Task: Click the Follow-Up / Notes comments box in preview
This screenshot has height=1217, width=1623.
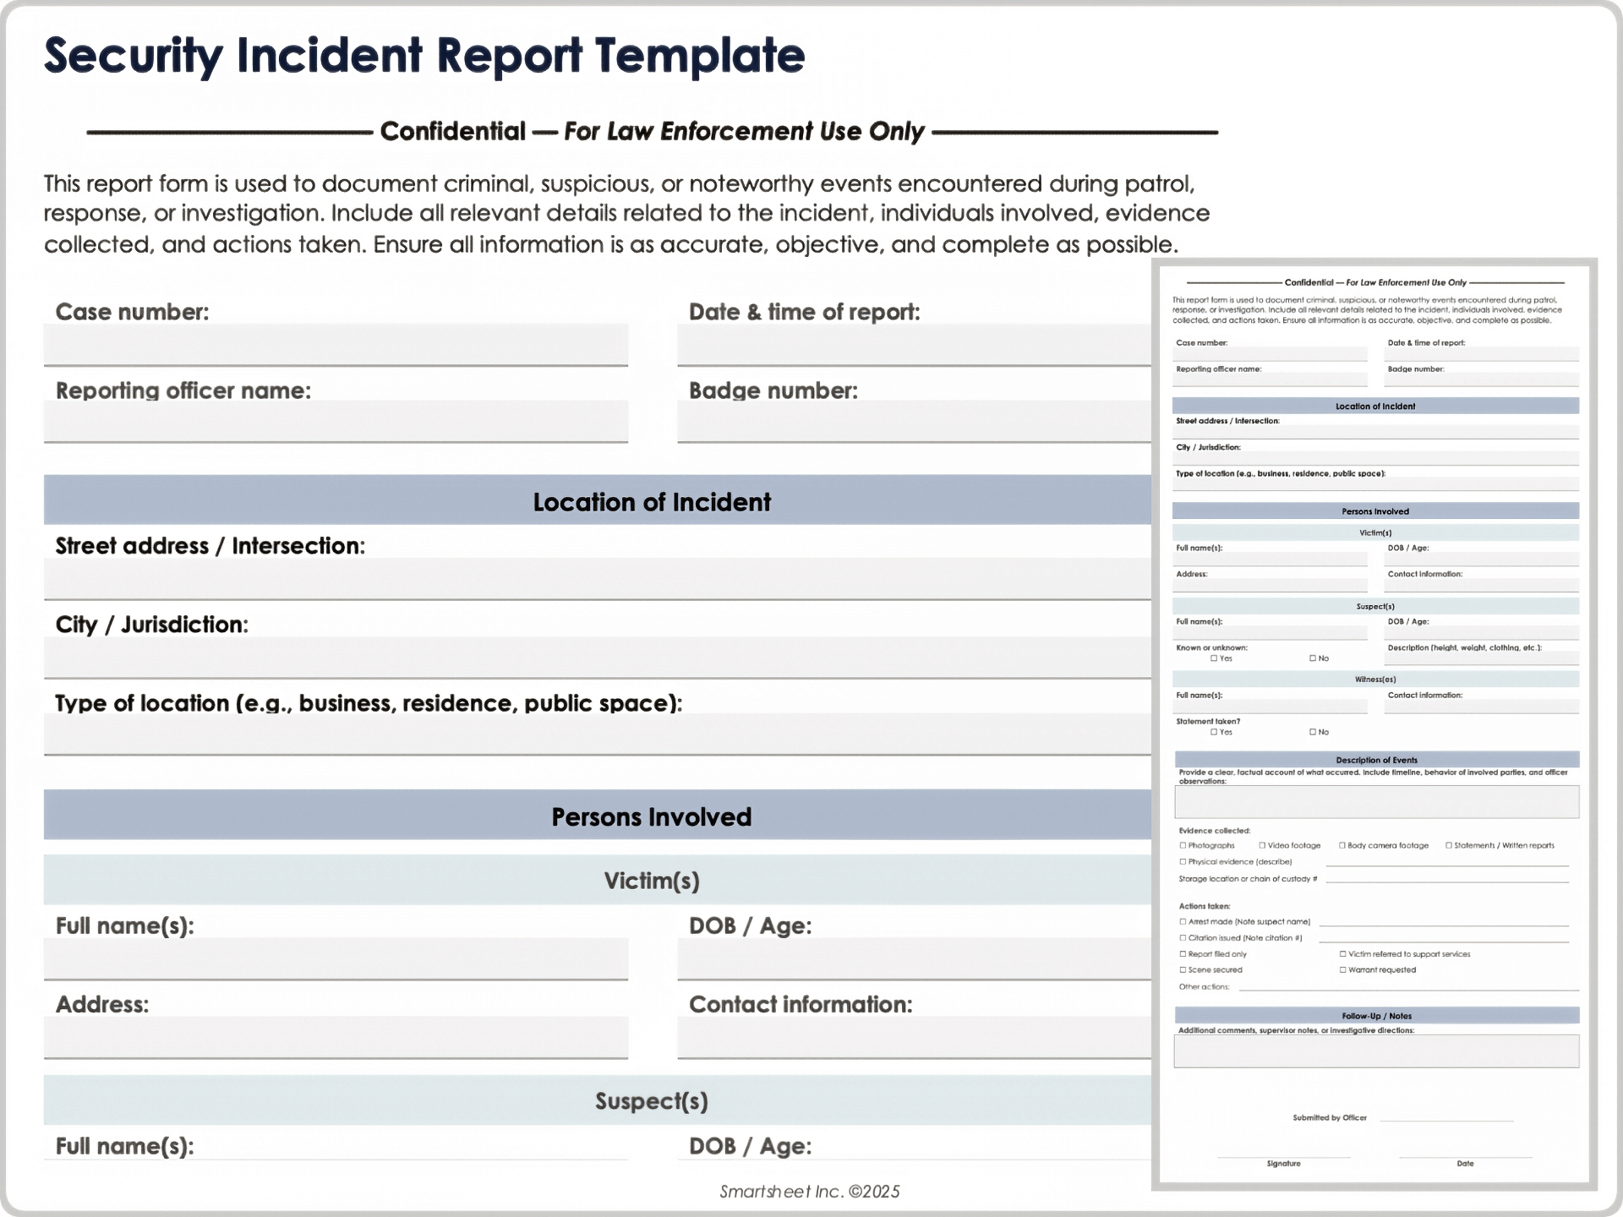Action: 1376,1051
